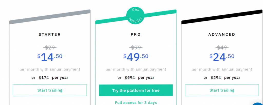Click the Full access for 3 days text
This screenshot has width=263, height=105.
[136, 102]
